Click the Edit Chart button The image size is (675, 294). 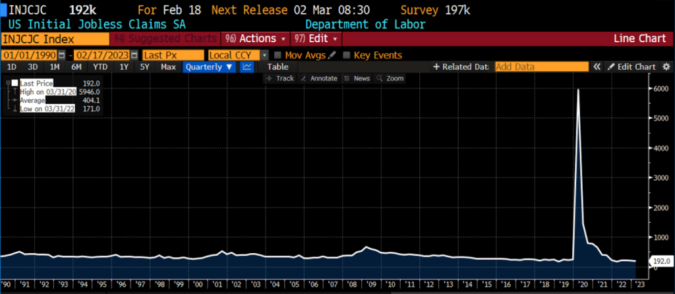point(631,67)
